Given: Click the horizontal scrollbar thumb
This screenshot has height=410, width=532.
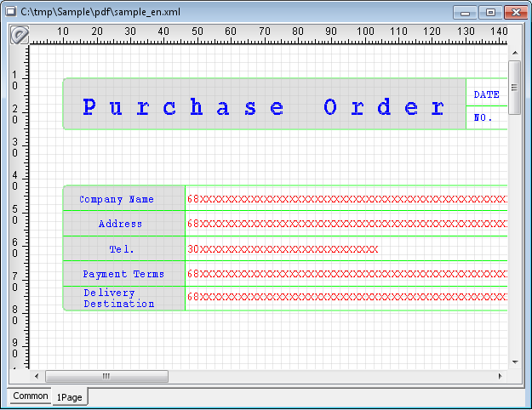Looking at the screenshot, I should point(106,376).
